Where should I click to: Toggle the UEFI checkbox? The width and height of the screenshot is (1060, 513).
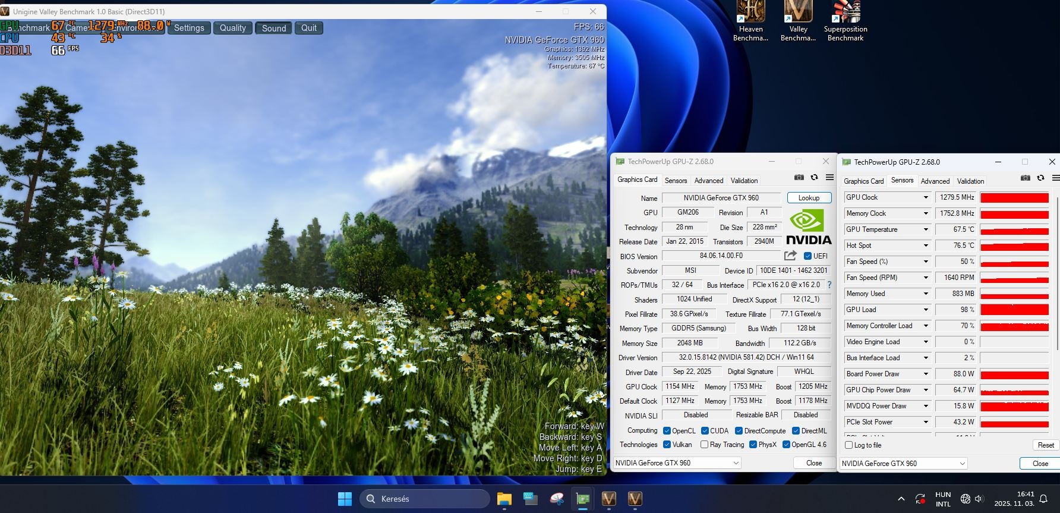(807, 256)
